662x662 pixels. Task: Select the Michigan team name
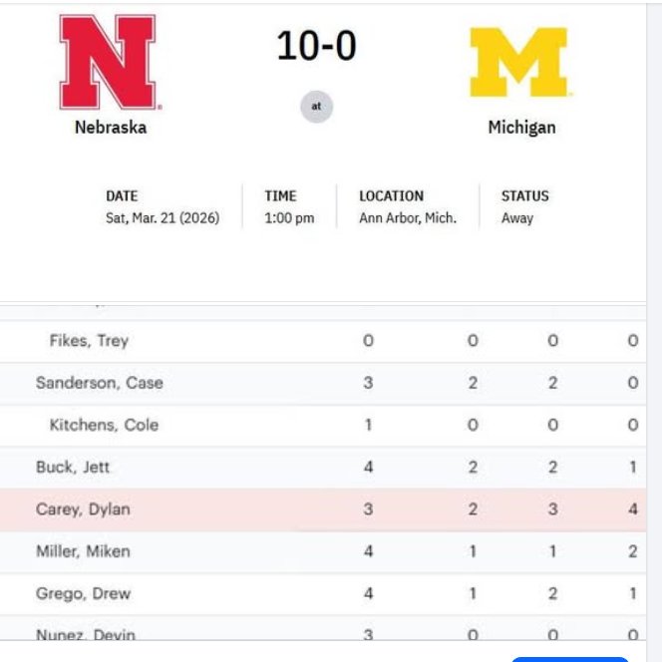[x=521, y=128]
